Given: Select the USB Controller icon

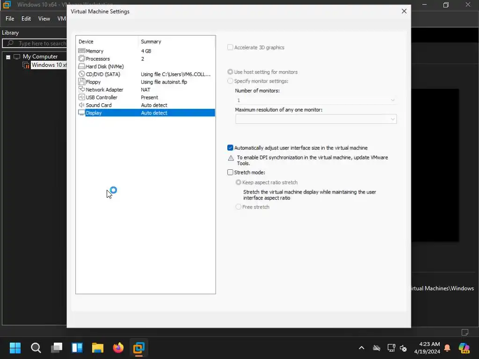Looking at the screenshot, I should [x=81, y=97].
